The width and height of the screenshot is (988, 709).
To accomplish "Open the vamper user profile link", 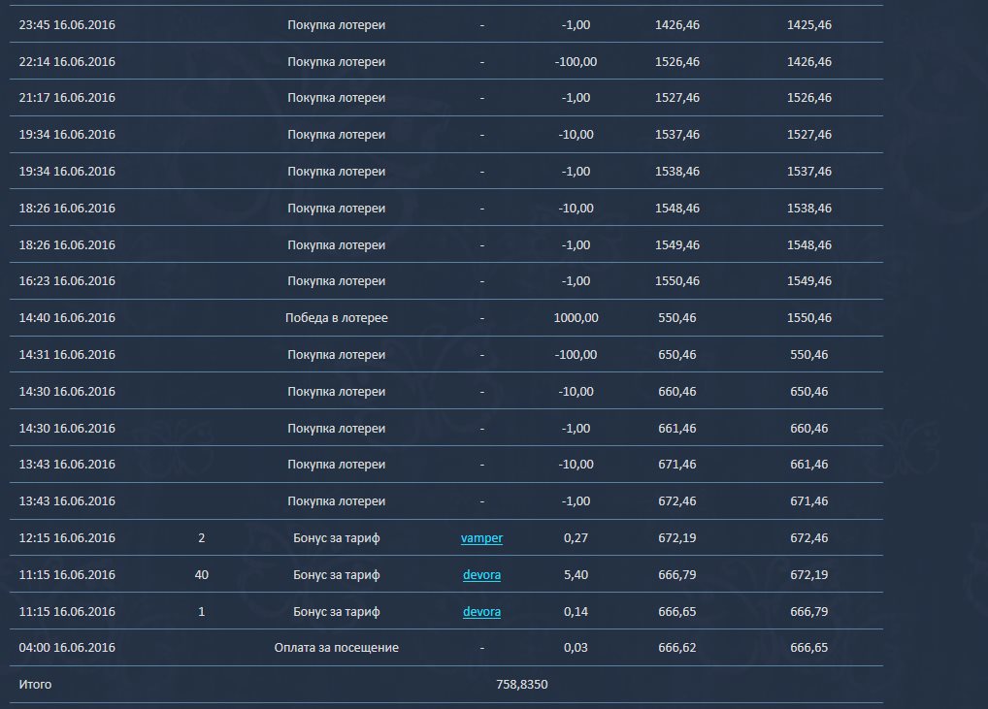I will [481, 538].
